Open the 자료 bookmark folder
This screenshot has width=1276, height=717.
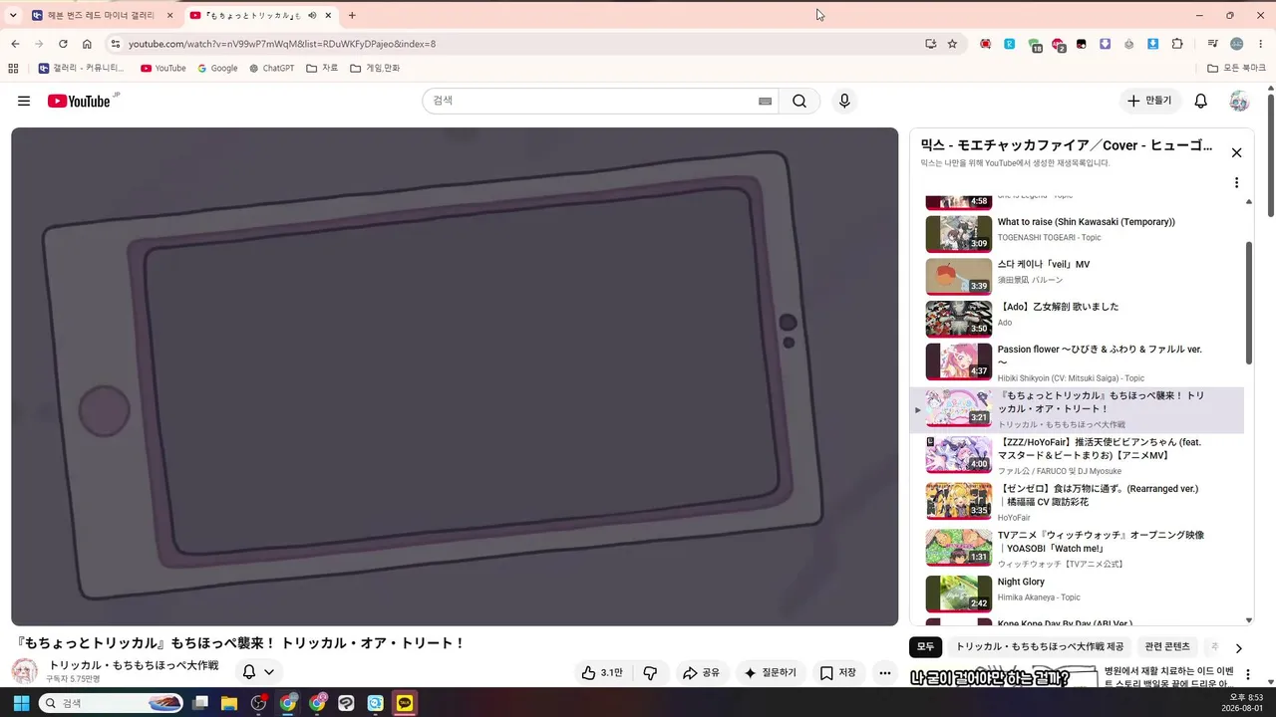[x=322, y=69]
